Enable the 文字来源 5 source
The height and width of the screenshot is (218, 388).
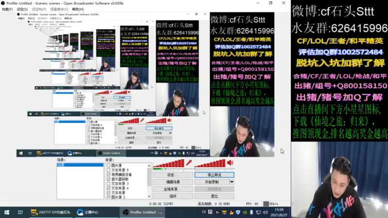click(x=108, y=170)
